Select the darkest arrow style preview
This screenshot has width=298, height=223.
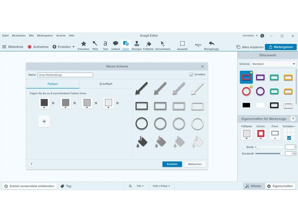142,88
